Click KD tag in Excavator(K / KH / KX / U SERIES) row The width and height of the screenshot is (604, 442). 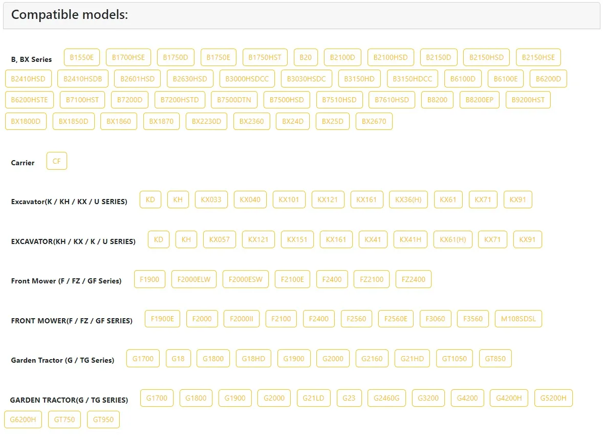pos(150,200)
